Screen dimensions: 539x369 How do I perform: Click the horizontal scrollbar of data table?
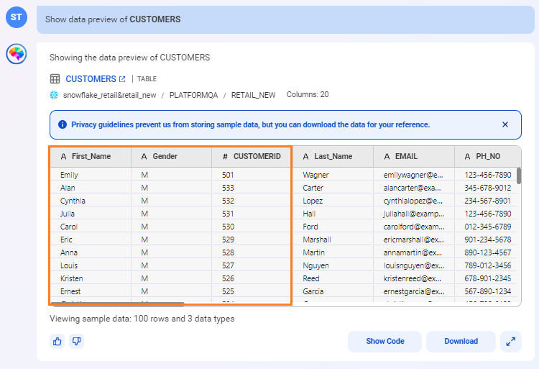[117, 304]
